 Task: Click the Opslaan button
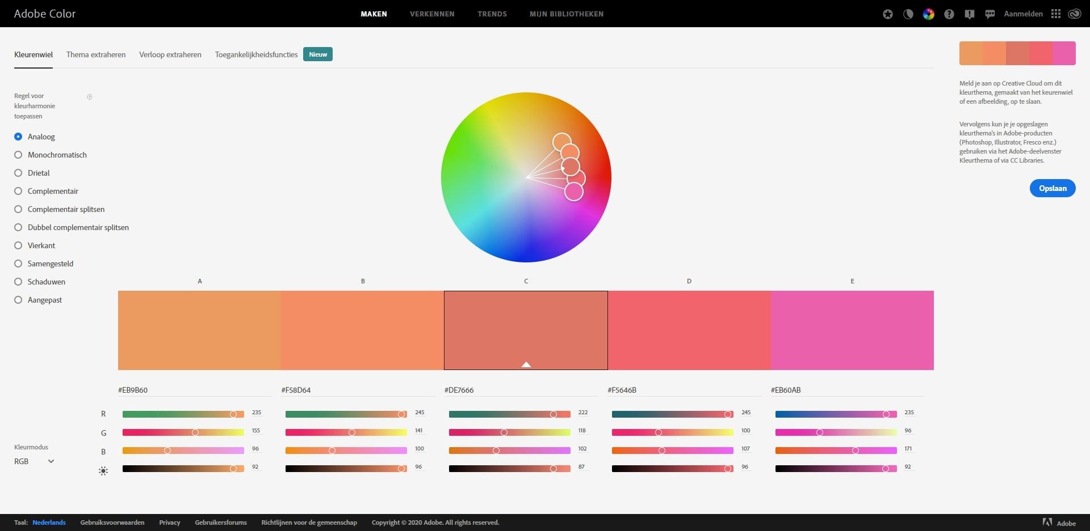(1053, 188)
